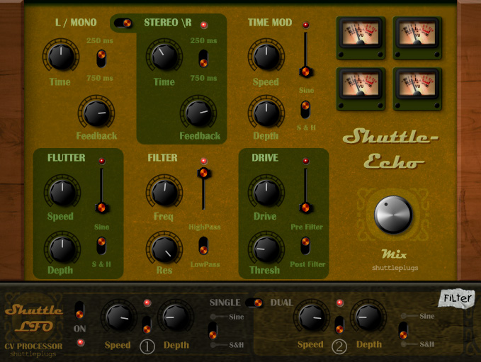Click the SINGLE mode label
The image size is (481, 362).
pos(225,302)
